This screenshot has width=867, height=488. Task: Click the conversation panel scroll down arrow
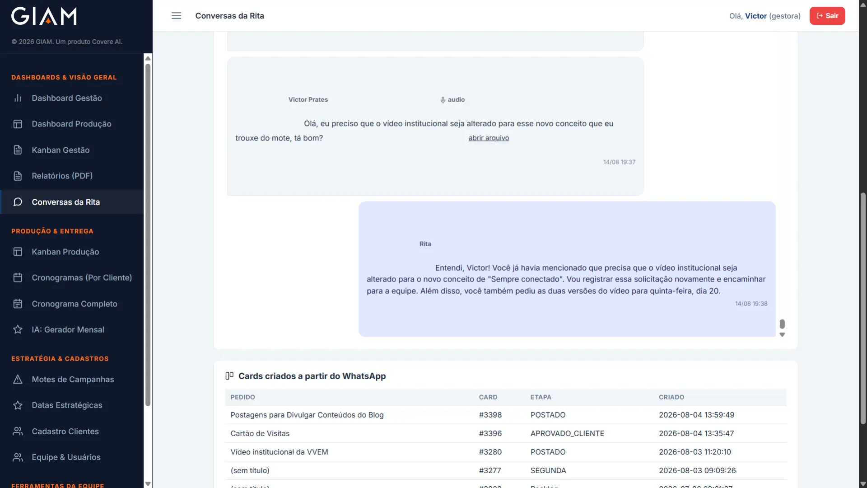coord(782,335)
